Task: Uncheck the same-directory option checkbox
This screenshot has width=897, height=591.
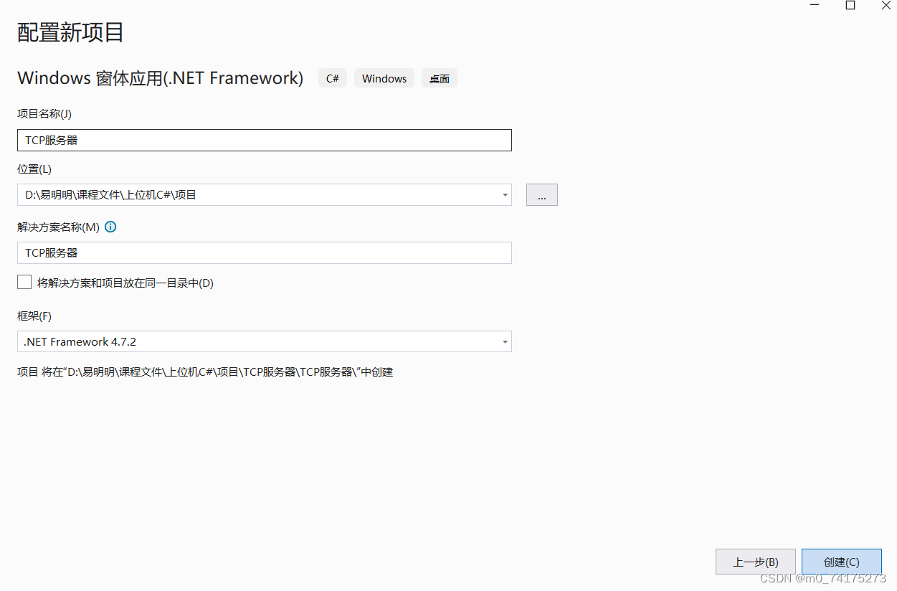Action: click(24, 281)
